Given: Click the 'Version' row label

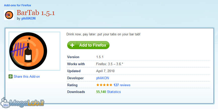Looking at the screenshot, I should (73, 57).
